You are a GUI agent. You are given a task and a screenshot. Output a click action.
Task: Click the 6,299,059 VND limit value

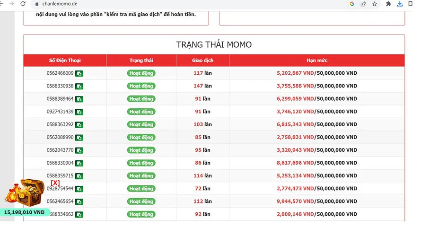pos(295,99)
